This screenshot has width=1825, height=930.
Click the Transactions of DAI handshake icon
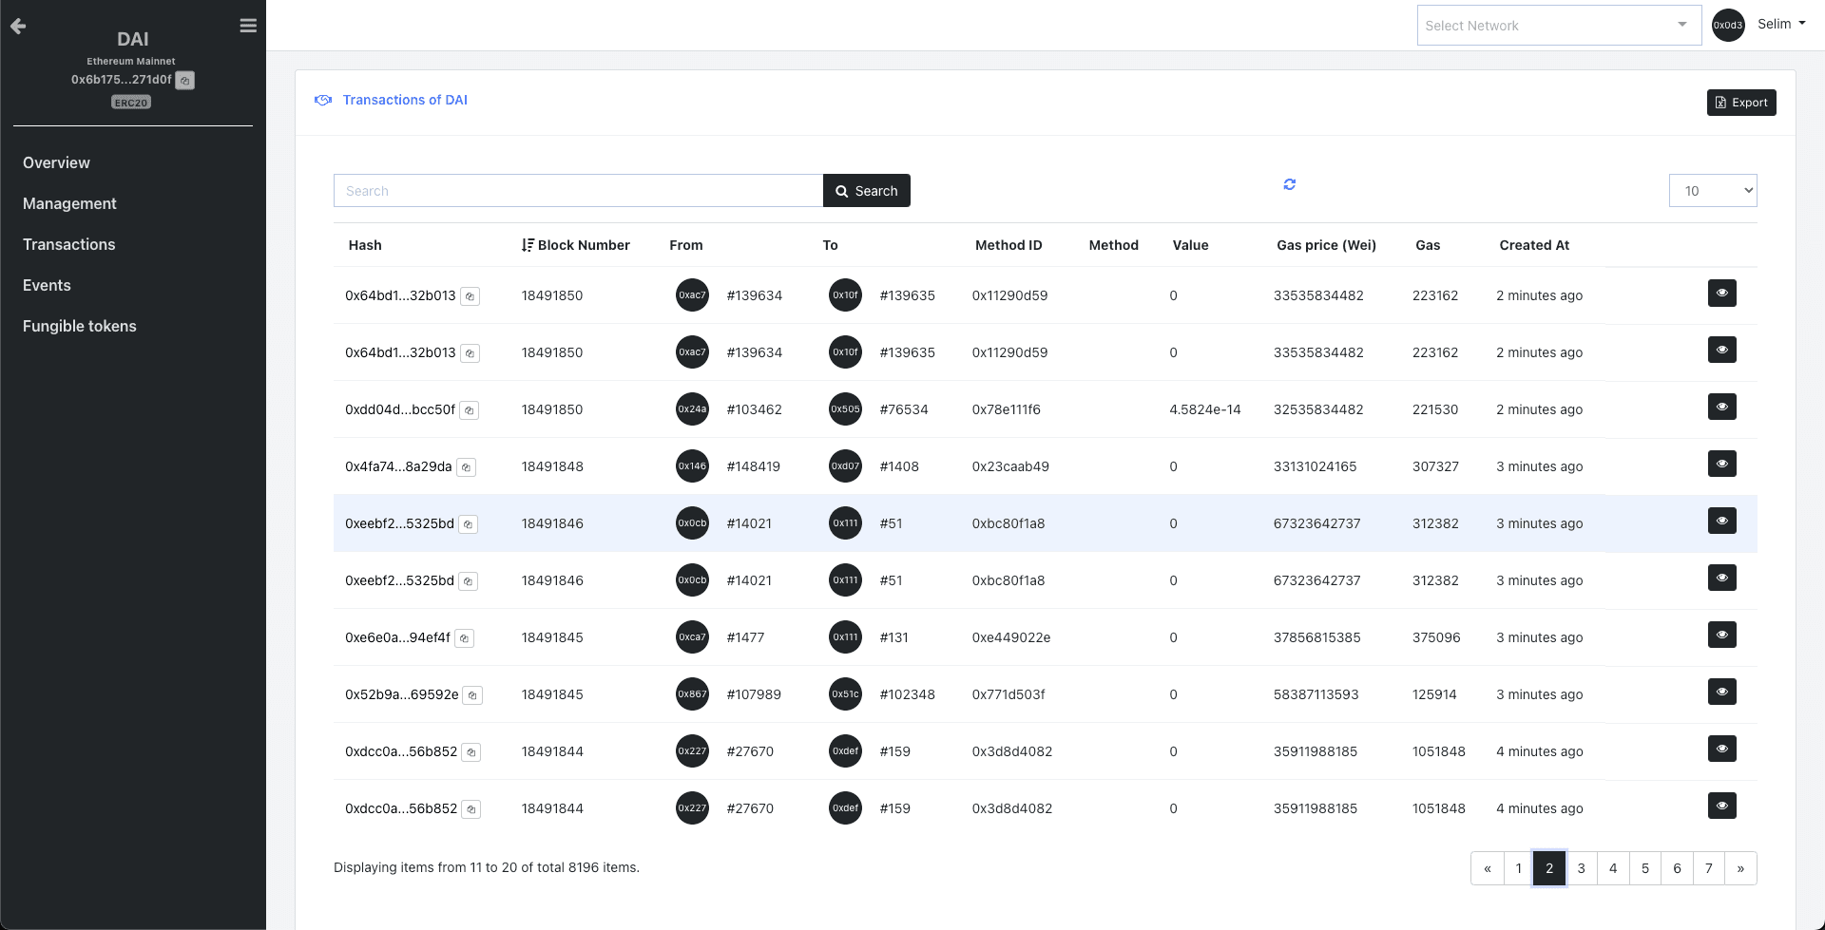click(x=323, y=100)
